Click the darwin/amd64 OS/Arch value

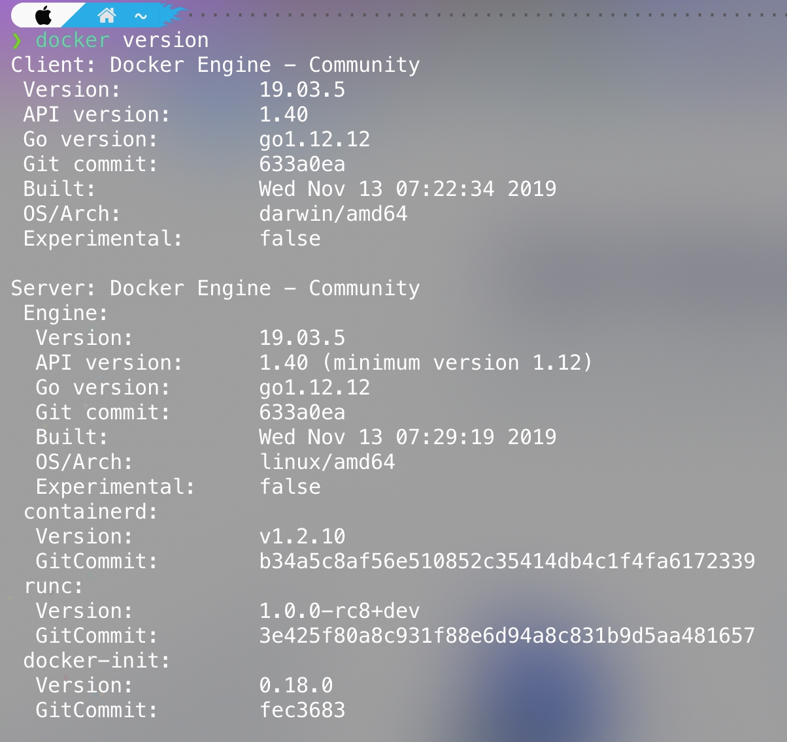coord(333,214)
